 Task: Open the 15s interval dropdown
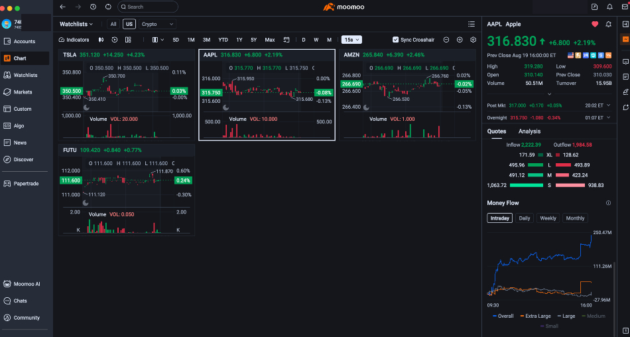(x=351, y=40)
